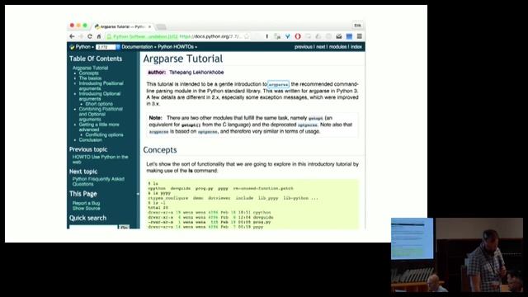Jump to Concepts in table of contents

[x=89, y=73]
